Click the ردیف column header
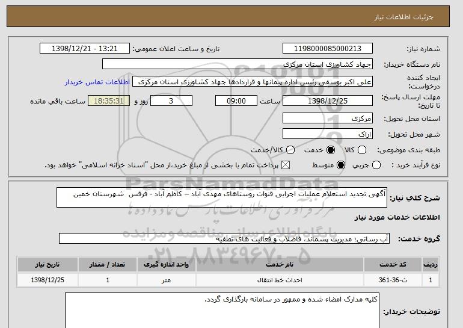This screenshot has height=328, width=463. (x=431, y=264)
